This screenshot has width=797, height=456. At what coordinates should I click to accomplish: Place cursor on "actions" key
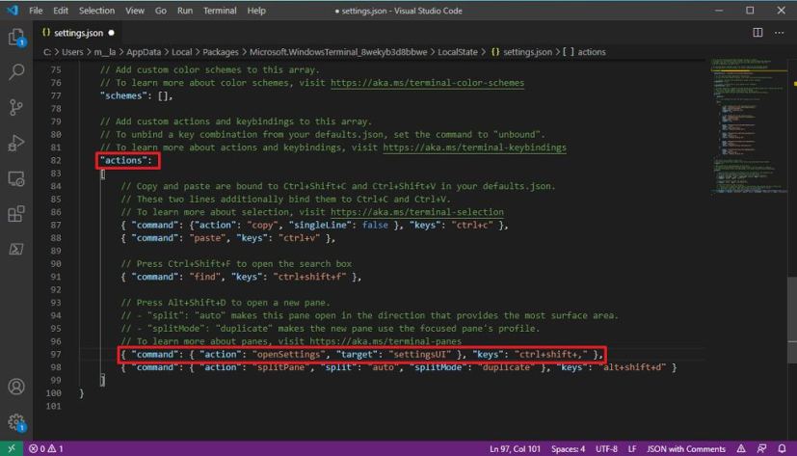[x=124, y=160]
